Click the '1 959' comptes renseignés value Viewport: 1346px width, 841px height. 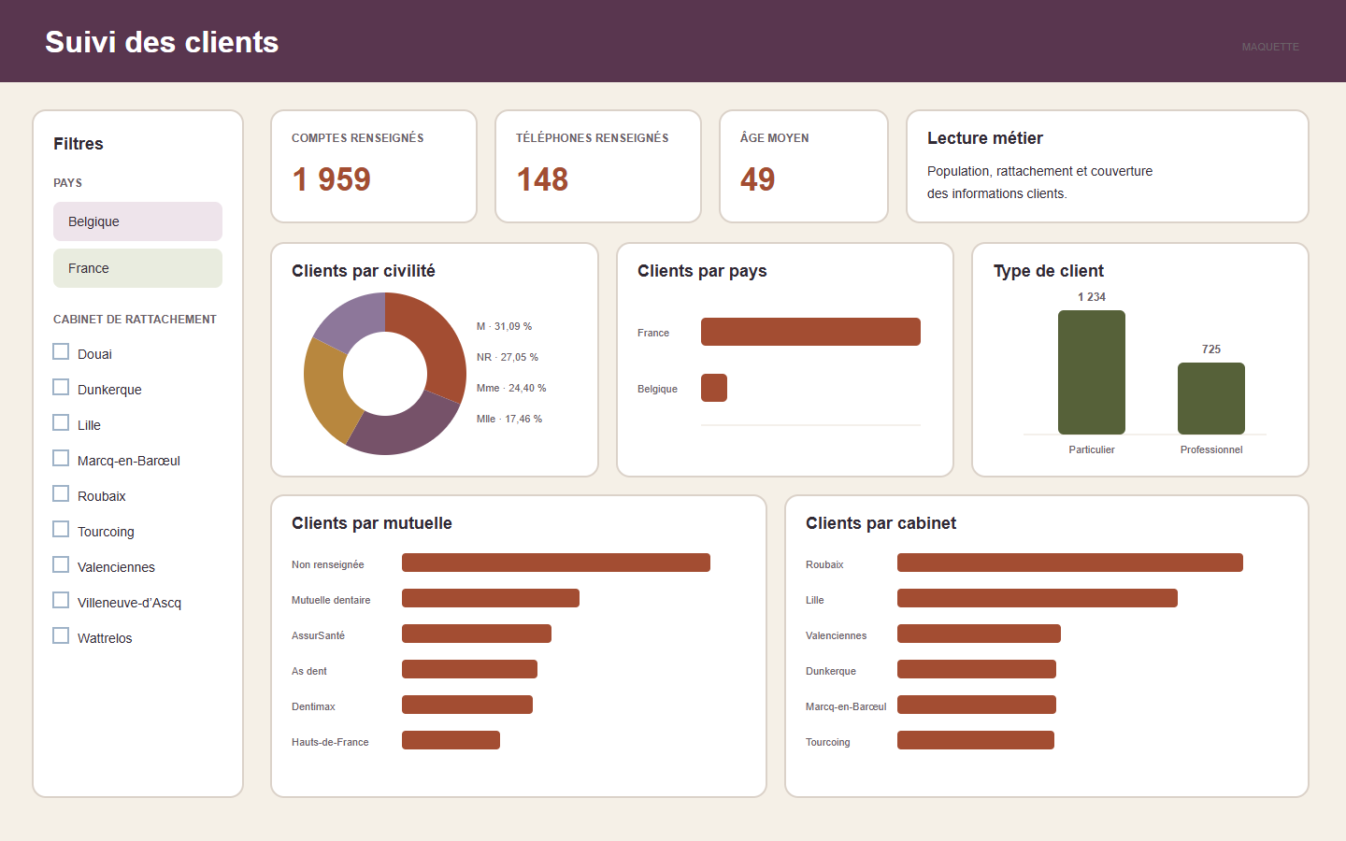(x=332, y=179)
